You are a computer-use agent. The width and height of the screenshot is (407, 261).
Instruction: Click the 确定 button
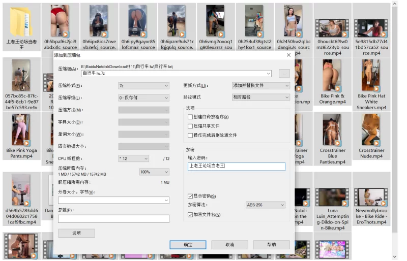click(x=188, y=245)
